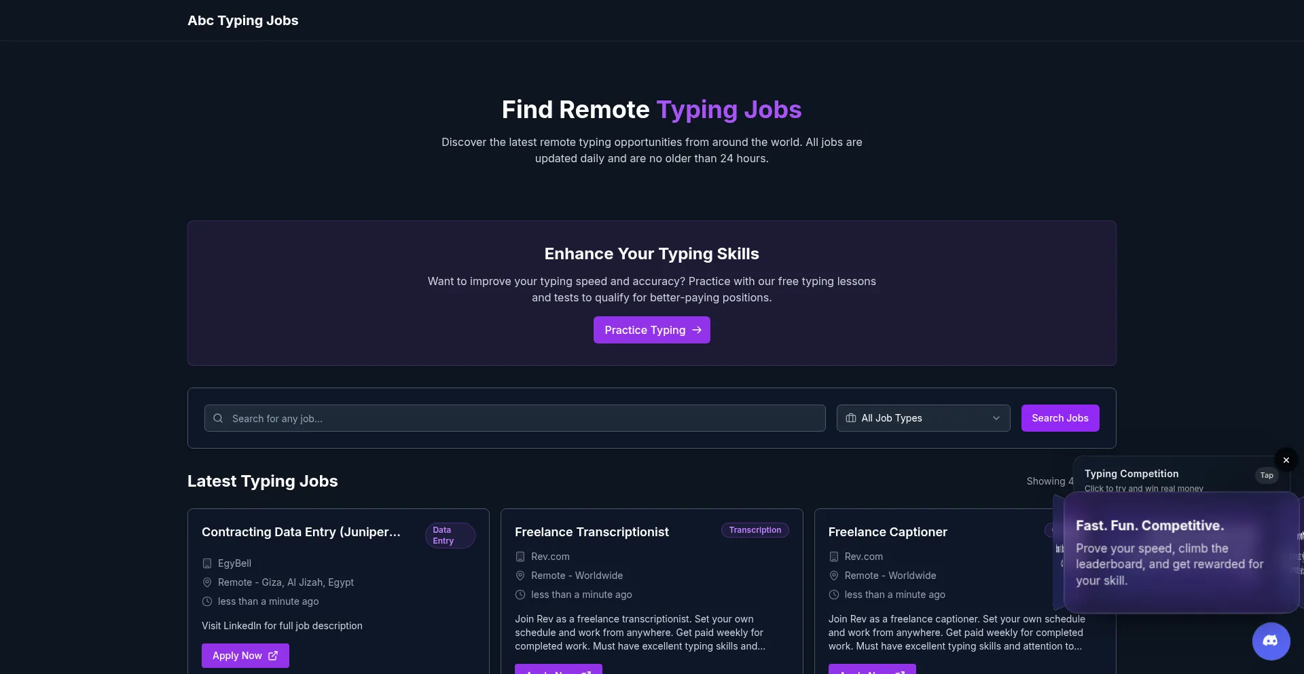The height and width of the screenshot is (674, 1304).
Task: Select the Showing results count text
Action: click(x=1050, y=481)
